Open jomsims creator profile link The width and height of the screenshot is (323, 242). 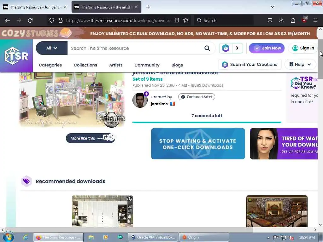click(159, 104)
